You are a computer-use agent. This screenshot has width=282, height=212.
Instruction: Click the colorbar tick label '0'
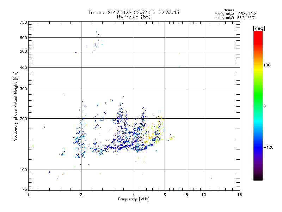(264, 106)
